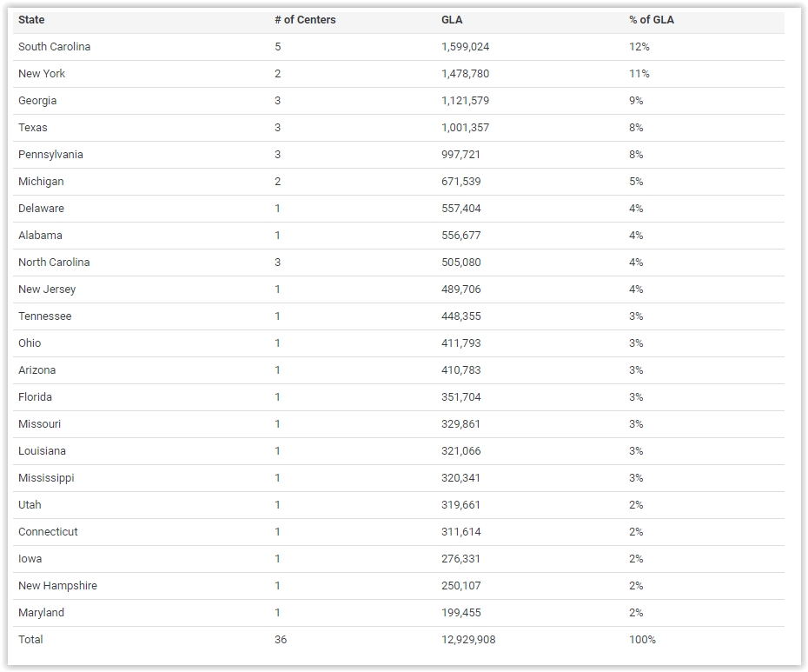This screenshot has width=808, height=672.
Task: Click Georgia's GLA value 1,121,579
Action: pos(466,101)
